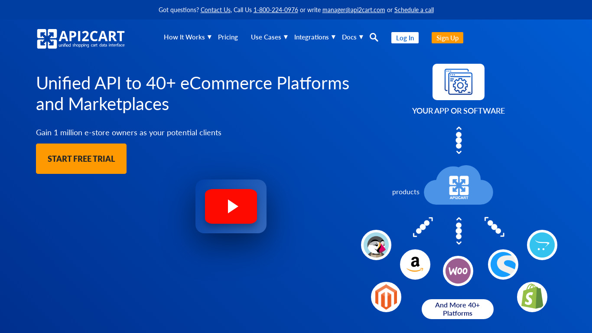Click 'Gain 1 million e-store owners' text

[x=129, y=133]
